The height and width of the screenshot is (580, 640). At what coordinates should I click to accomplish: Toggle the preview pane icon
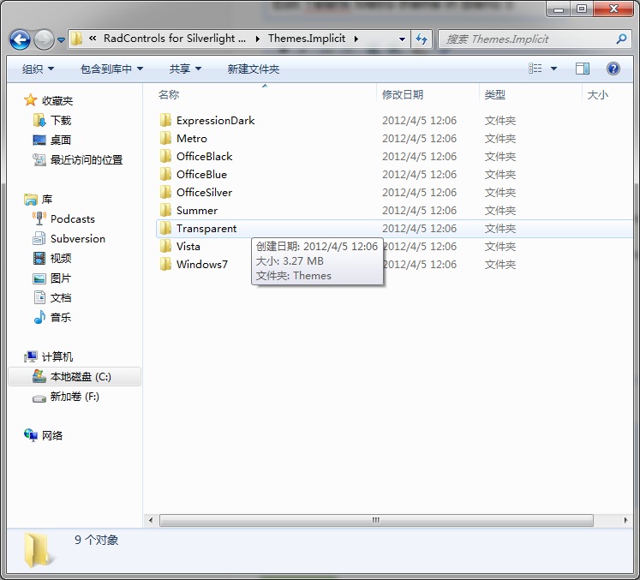point(583,69)
